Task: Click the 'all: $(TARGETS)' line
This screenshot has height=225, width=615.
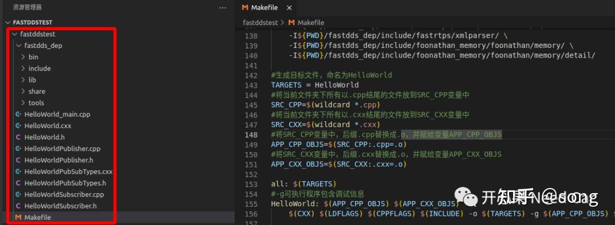Action: (304, 184)
